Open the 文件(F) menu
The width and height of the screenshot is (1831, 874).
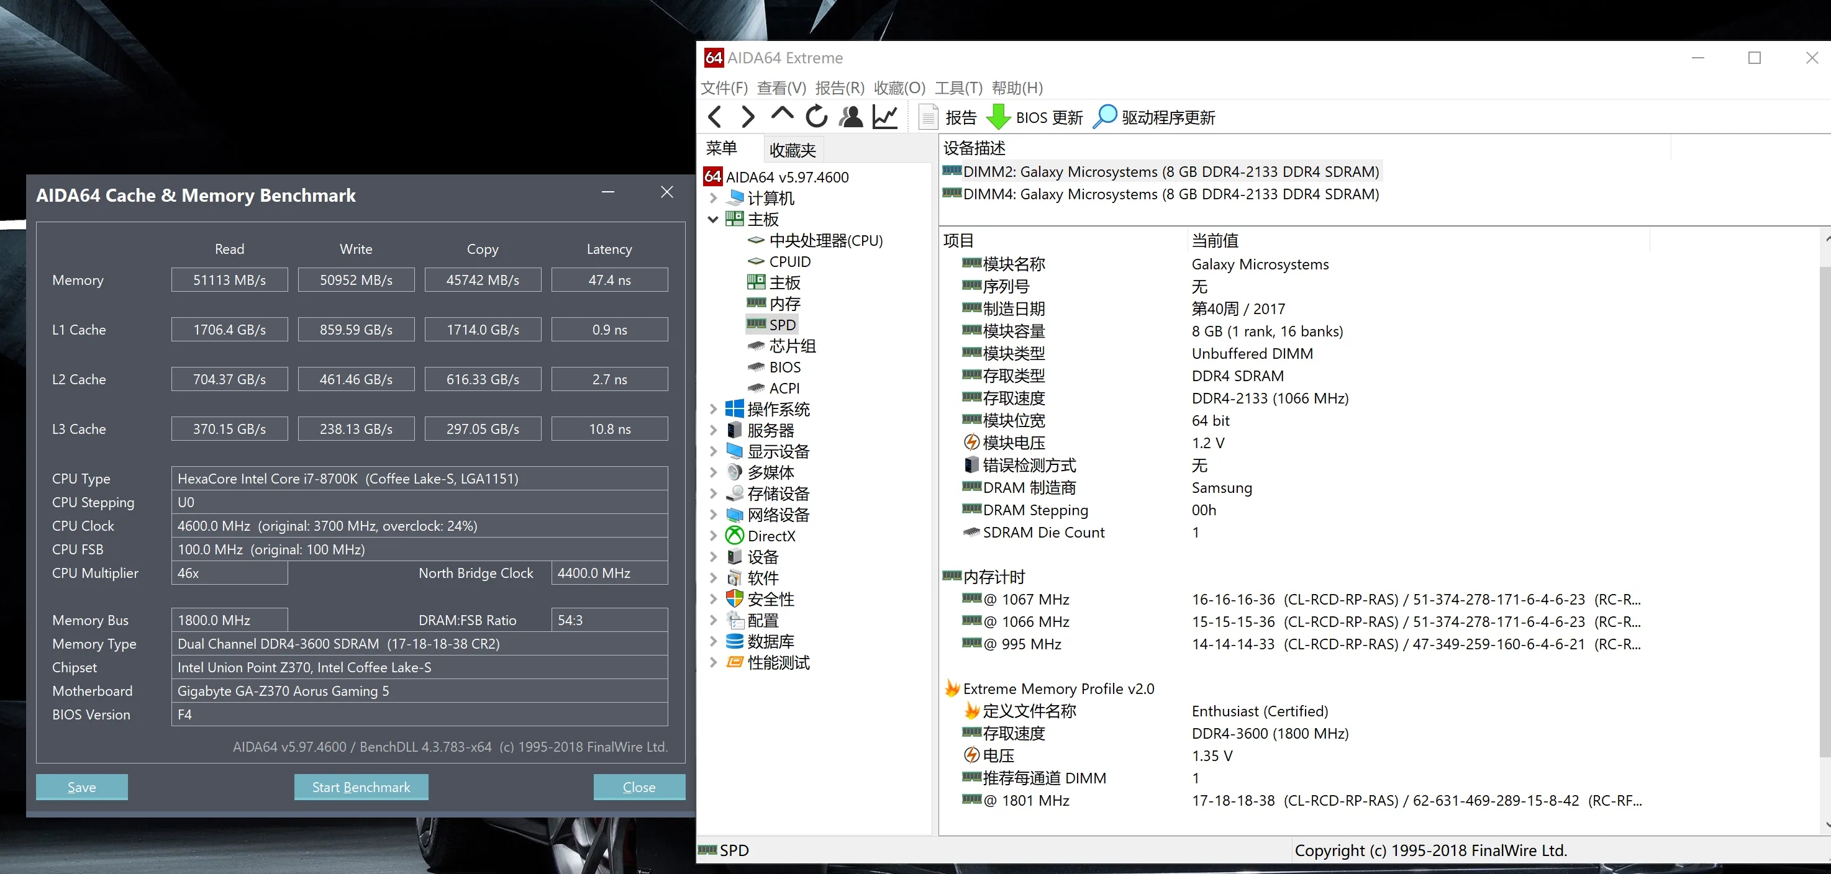(x=724, y=88)
